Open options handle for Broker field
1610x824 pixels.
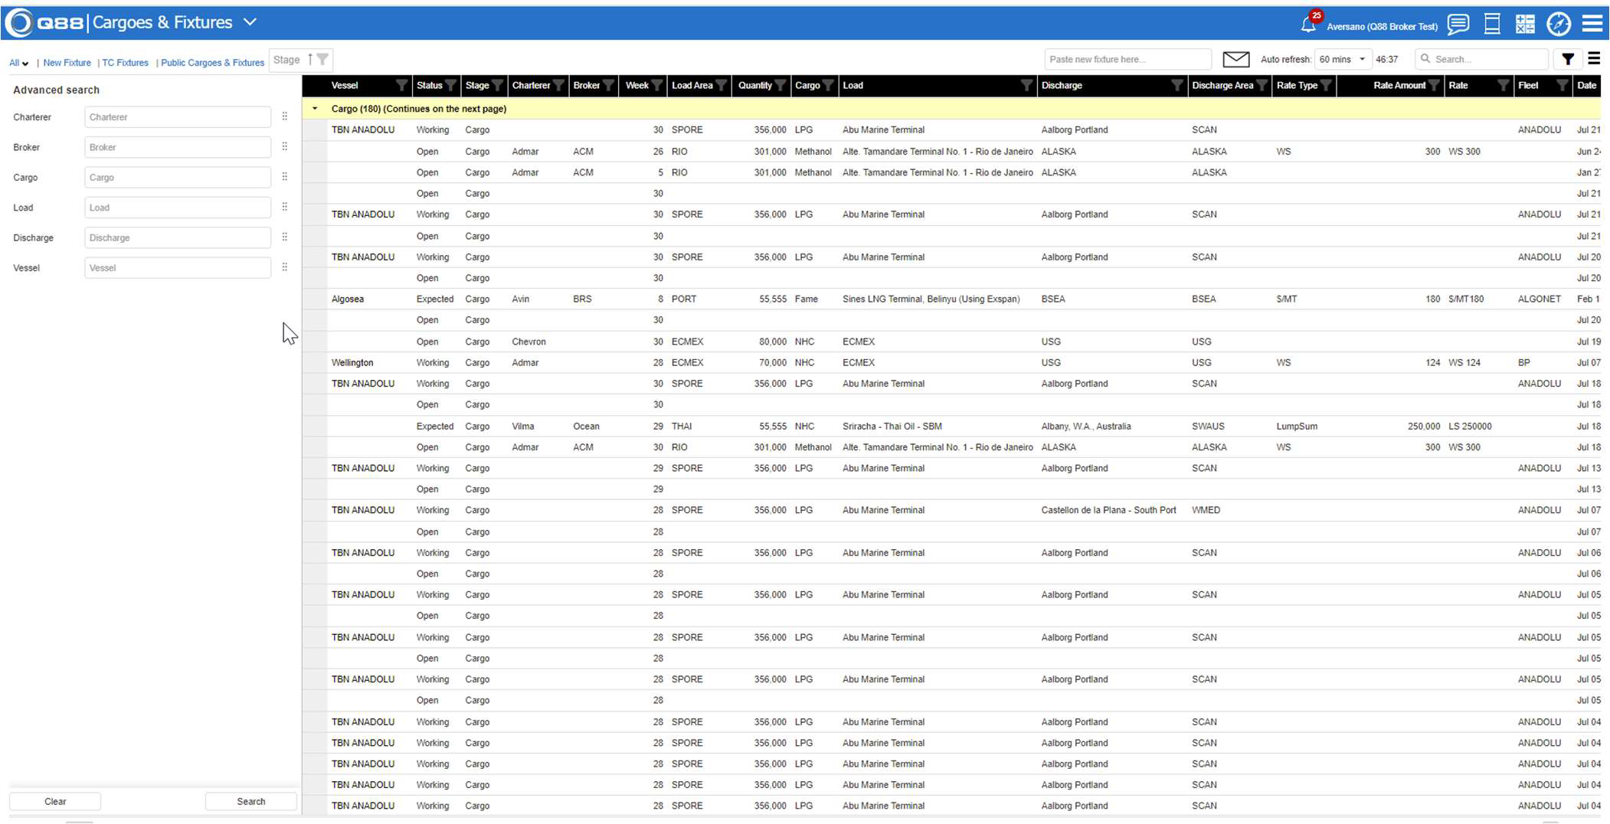(x=285, y=146)
